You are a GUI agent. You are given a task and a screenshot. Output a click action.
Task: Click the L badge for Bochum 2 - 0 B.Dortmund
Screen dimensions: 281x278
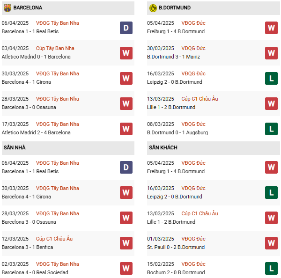point(271,269)
